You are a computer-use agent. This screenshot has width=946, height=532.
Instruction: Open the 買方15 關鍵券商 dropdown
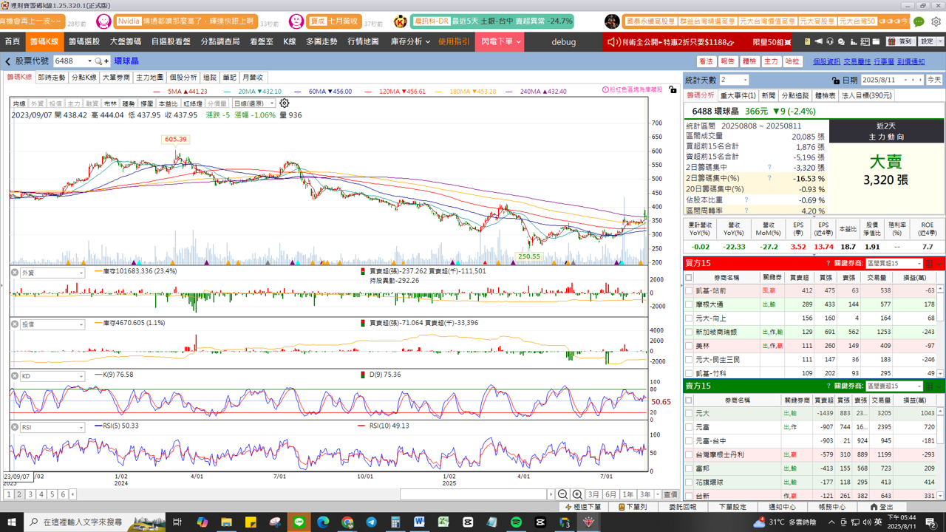click(x=894, y=264)
